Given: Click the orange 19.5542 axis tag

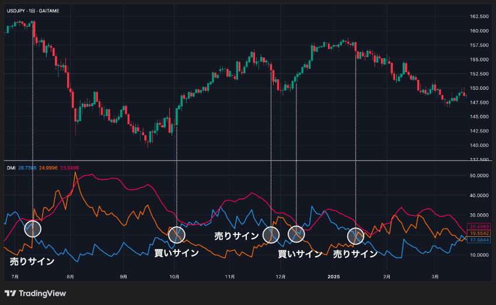Looking at the screenshot, I should pyautogui.click(x=479, y=233).
